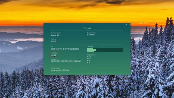This screenshot has height=98, width=174.
Task: Select the Intel Core i3-8130U CPU name
Action: [65, 49]
